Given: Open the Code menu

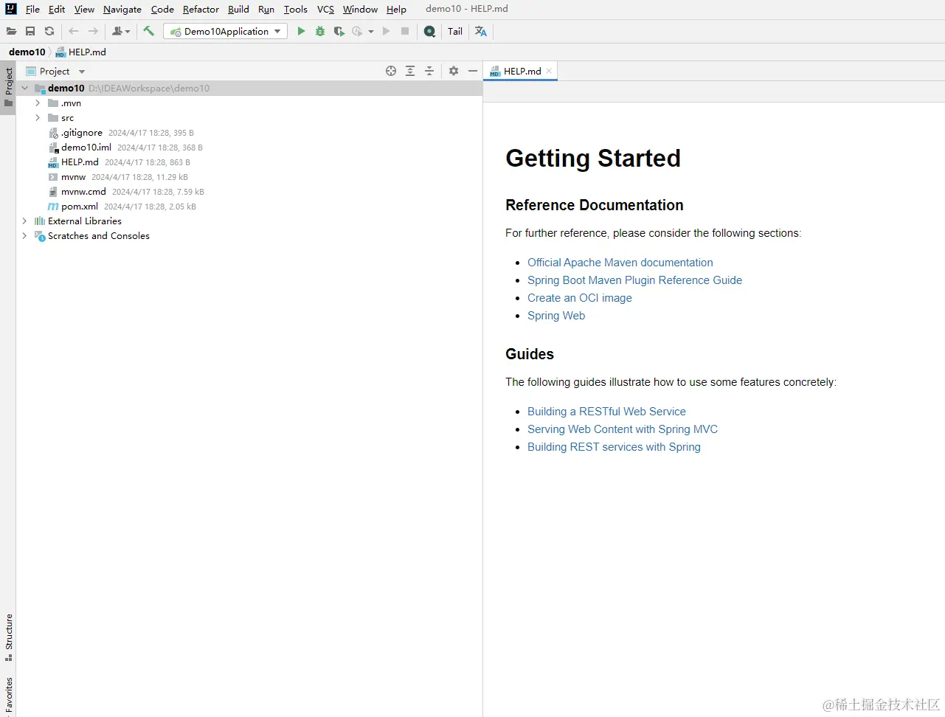Looking at the screenshot, I should pos(162,10).
